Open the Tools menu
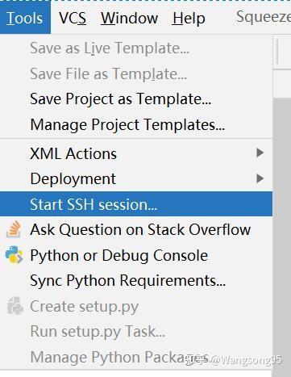 [25, 19]
